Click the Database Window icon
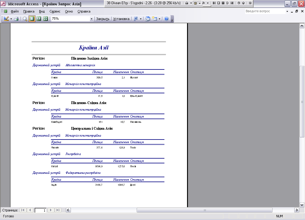The height and width of the screenshot is (220, 305). click(x=148, y=19)
